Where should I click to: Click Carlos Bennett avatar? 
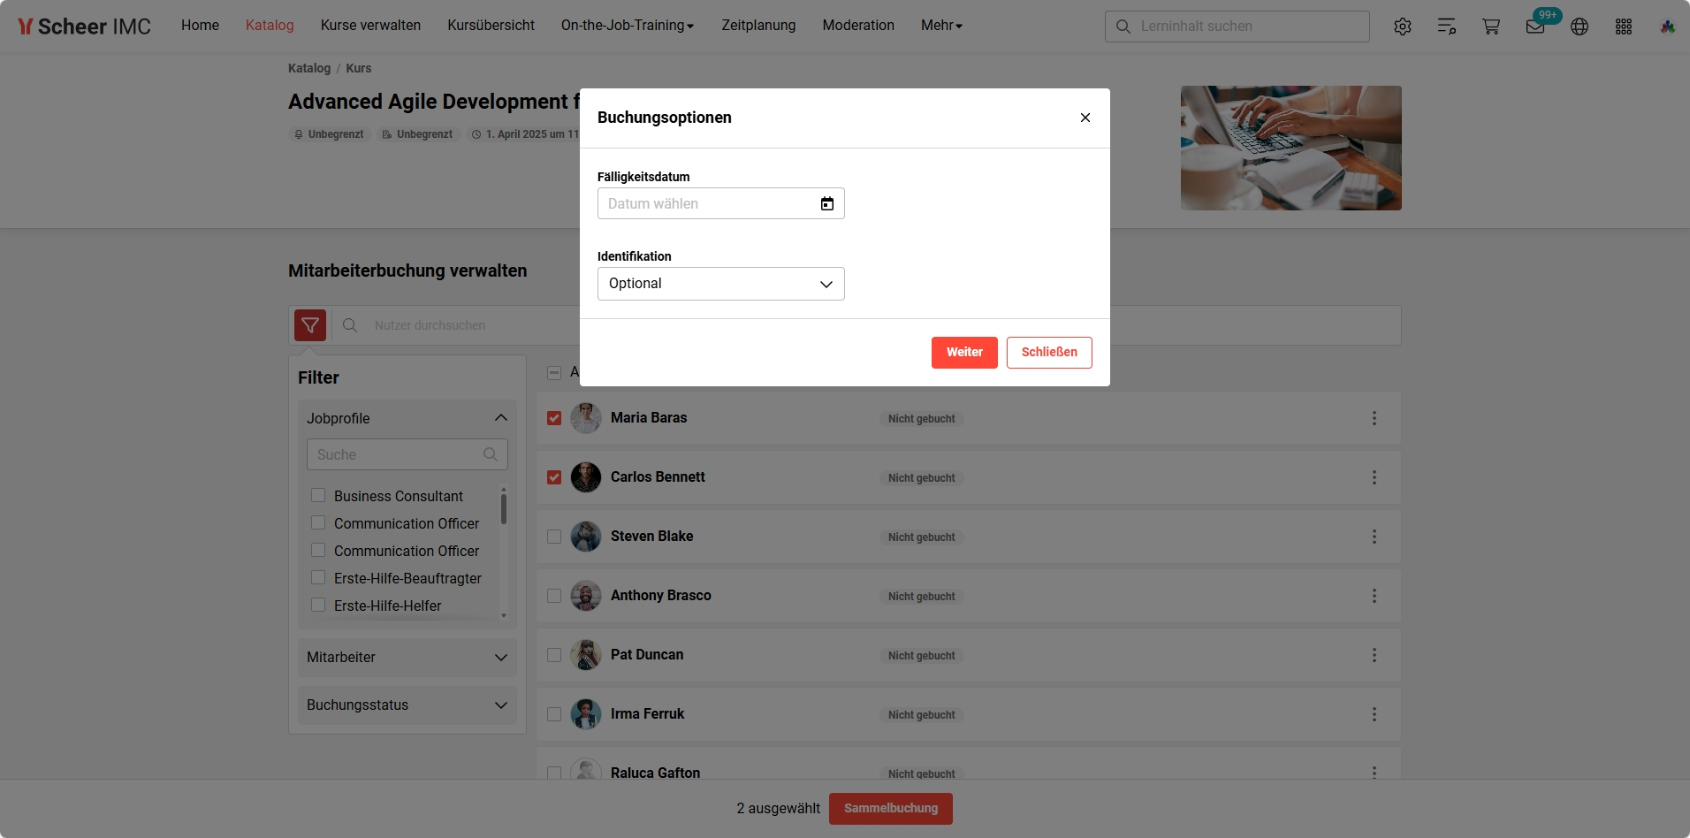point(586,477)
